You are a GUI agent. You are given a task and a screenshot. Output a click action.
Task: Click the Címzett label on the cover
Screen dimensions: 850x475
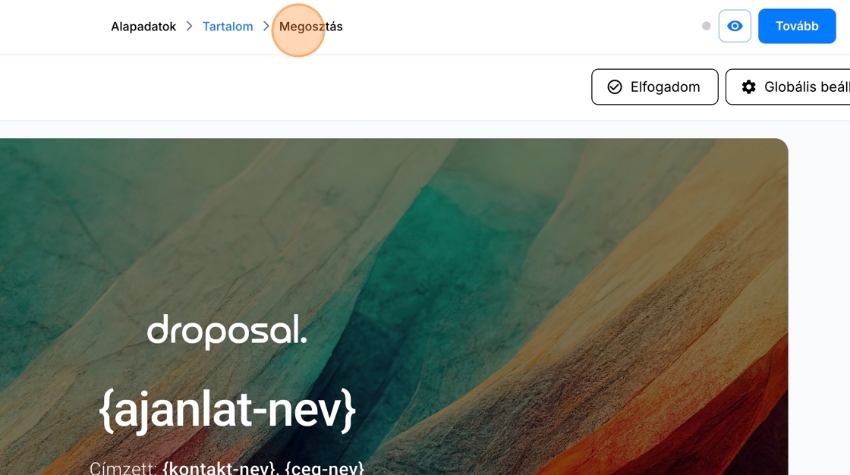[x=124, y=468]
